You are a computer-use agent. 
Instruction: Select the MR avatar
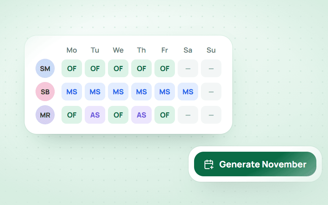pos(45,115)
